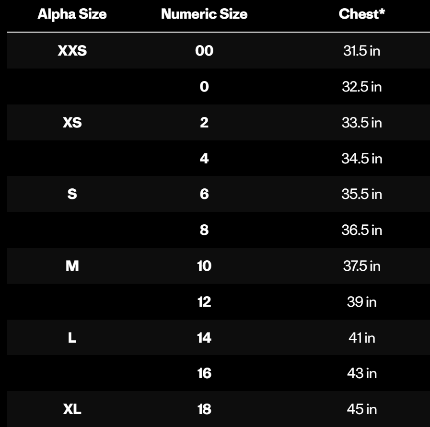Click numeric size 4
Screen dimensions: 430x427
pyautogui.click(x=204, y=159)
